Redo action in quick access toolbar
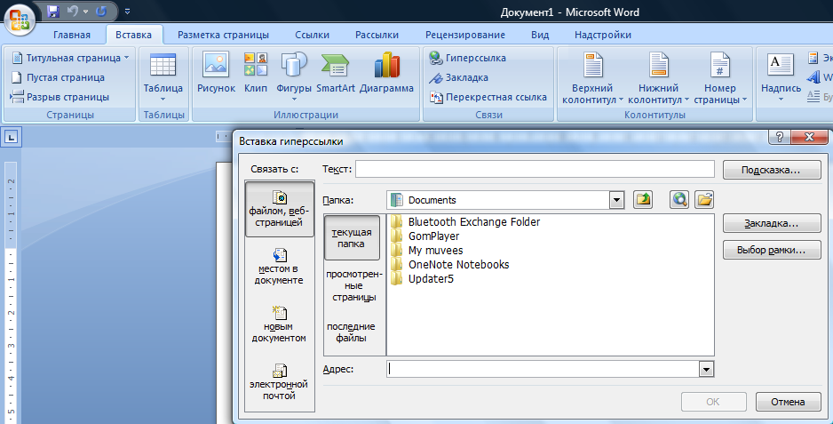 tap(101, 11)
